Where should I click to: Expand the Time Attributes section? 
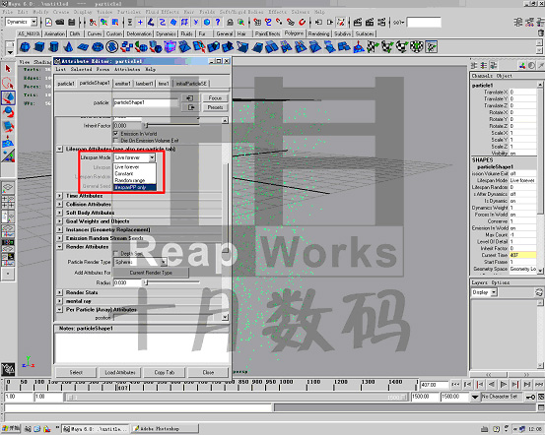coord(59,196)
